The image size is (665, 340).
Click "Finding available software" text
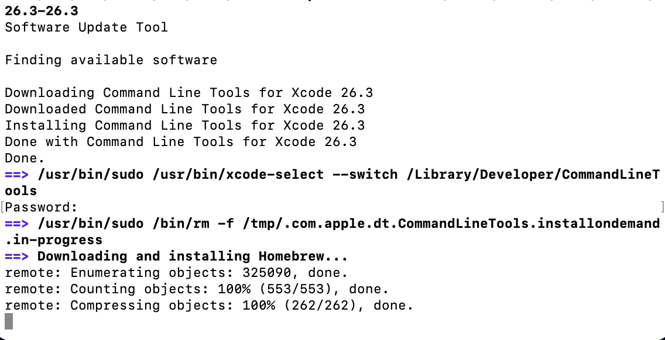[x=111, y=60]
